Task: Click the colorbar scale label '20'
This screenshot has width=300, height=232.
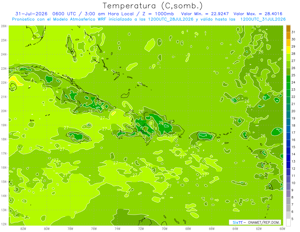Action: (x=293, y=111)
